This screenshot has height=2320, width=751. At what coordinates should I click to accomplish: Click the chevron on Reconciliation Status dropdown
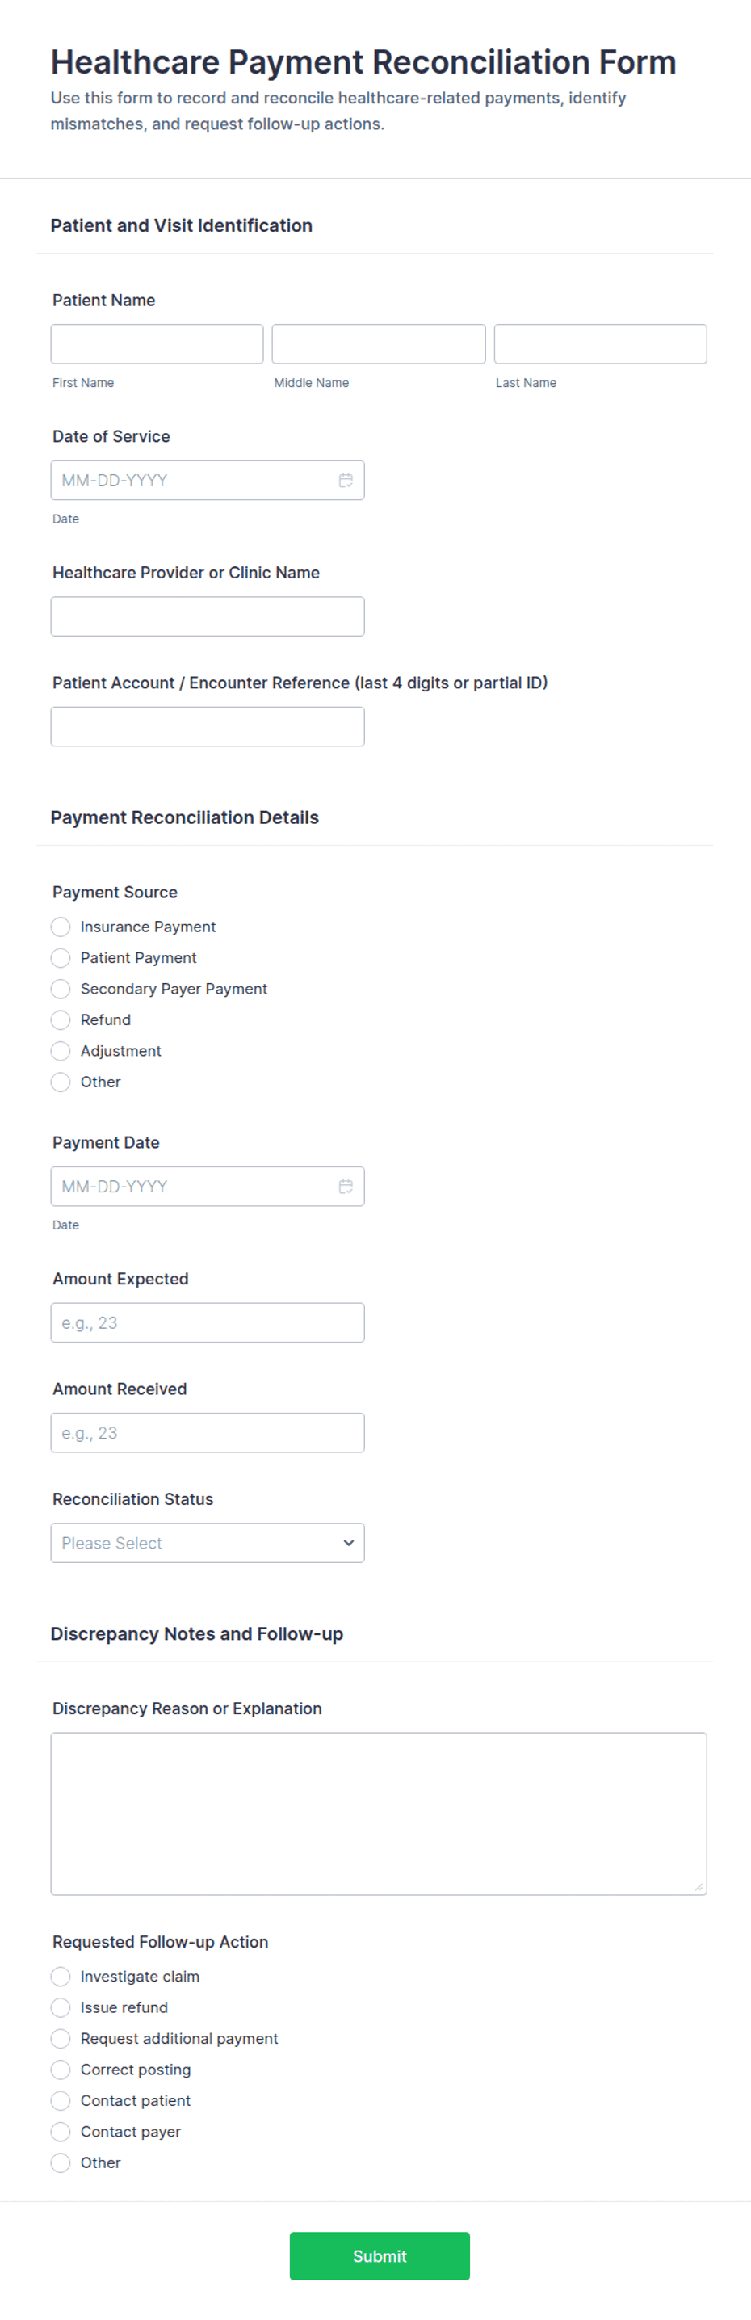347,1543
